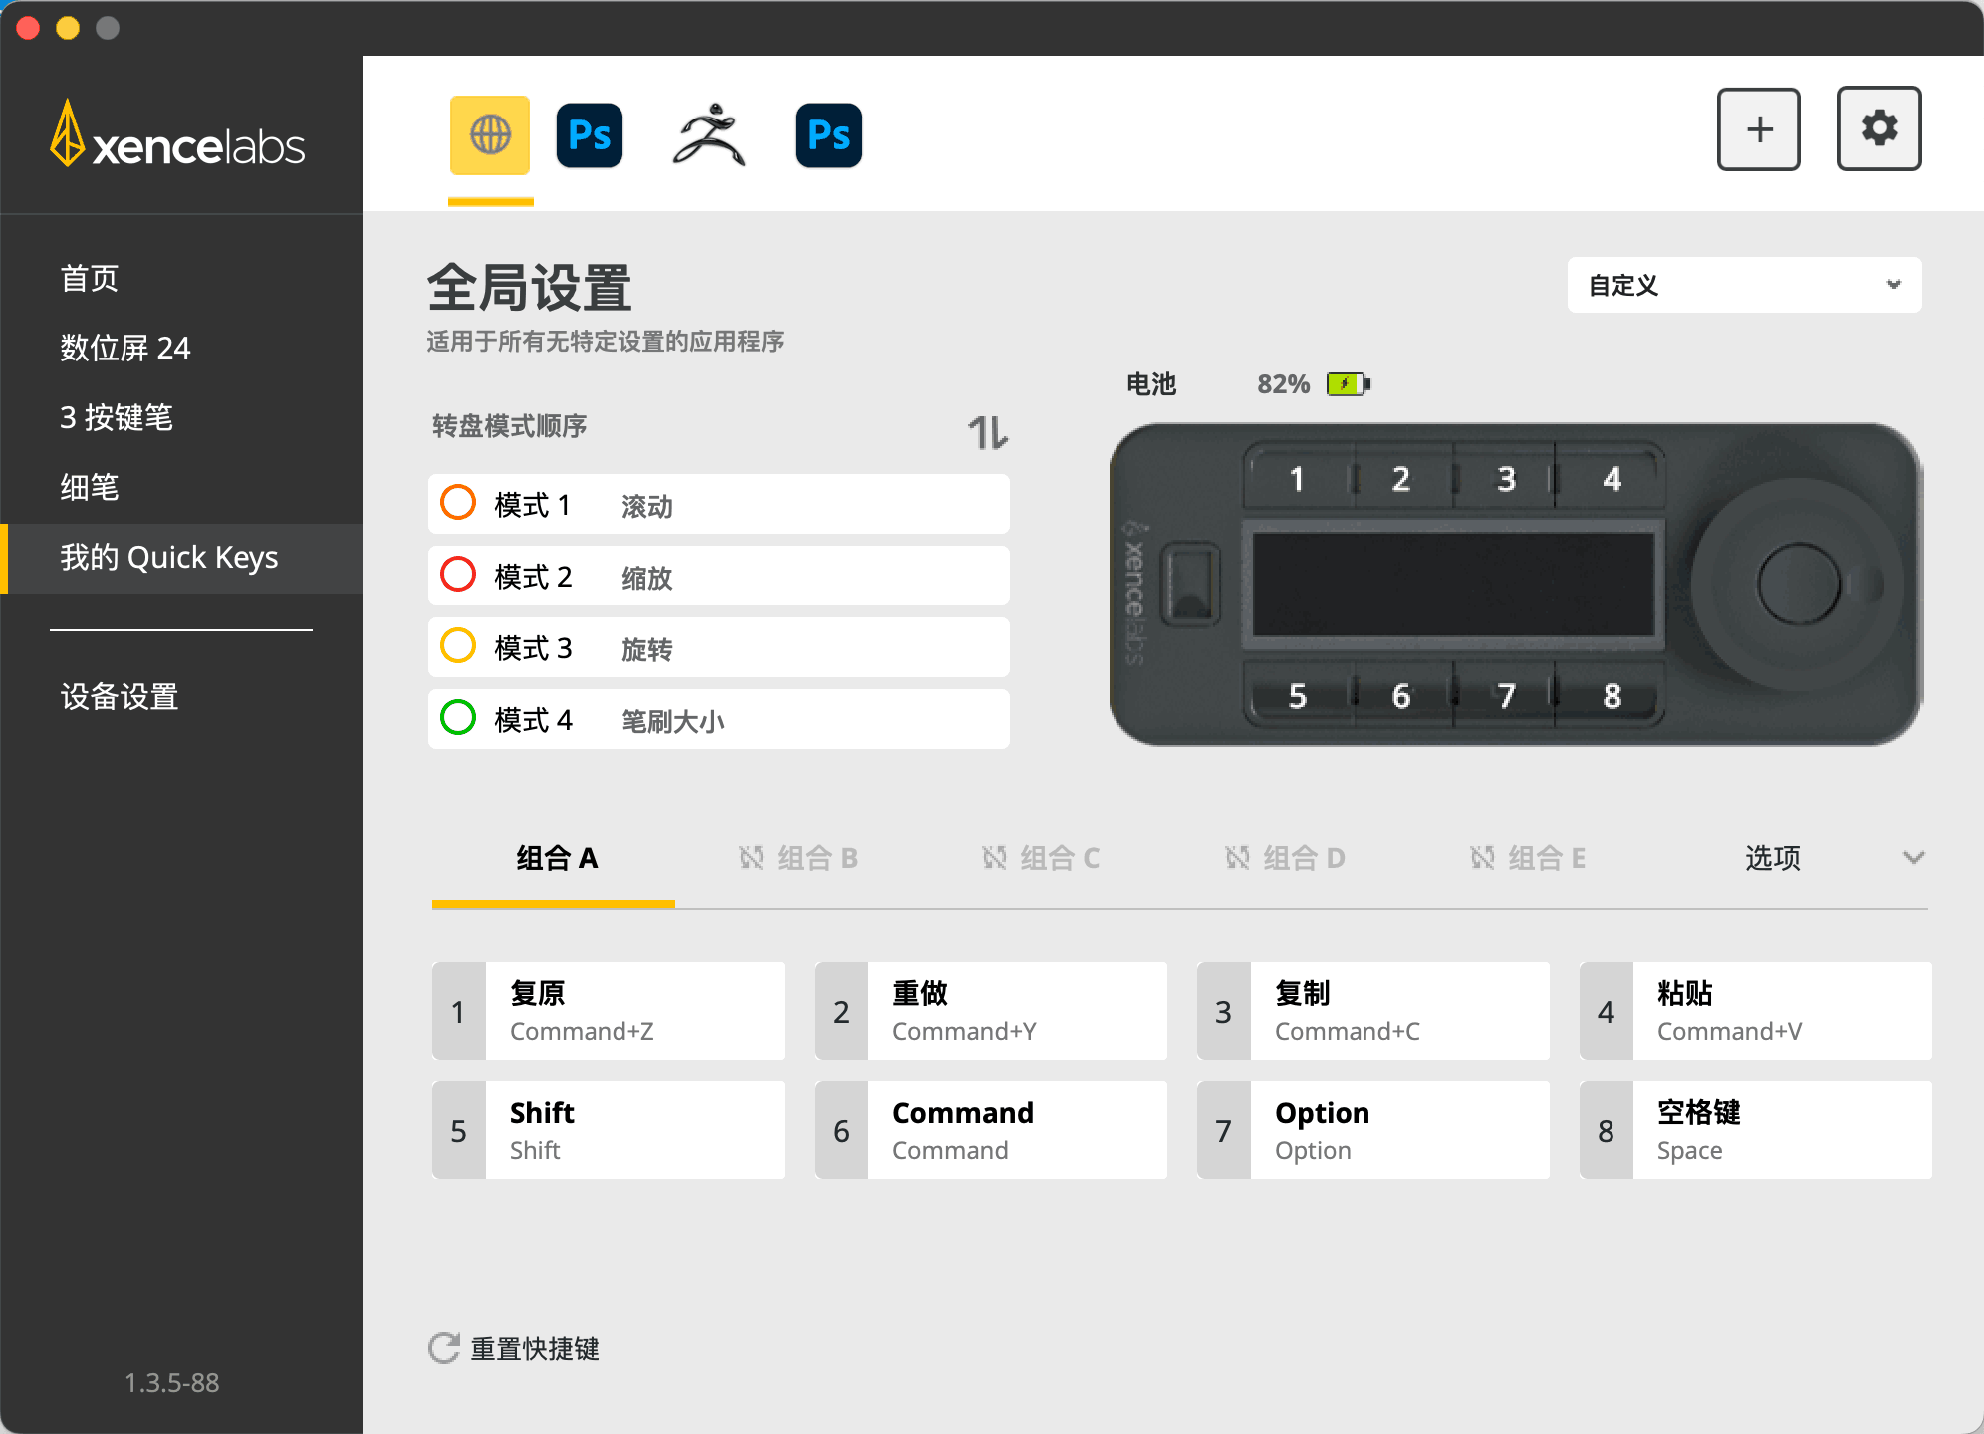This screenshot has width=1984, height=1434.
Task: Enable the disabled 组合 B set
Action: pyautogui.click(x=752, y=857)
